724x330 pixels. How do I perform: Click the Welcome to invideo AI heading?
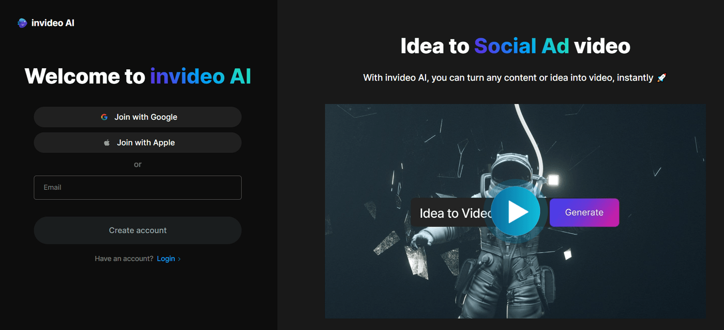138,77
